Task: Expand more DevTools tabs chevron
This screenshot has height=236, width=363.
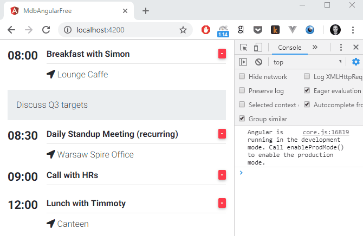Action: click(x=315, y=48)
